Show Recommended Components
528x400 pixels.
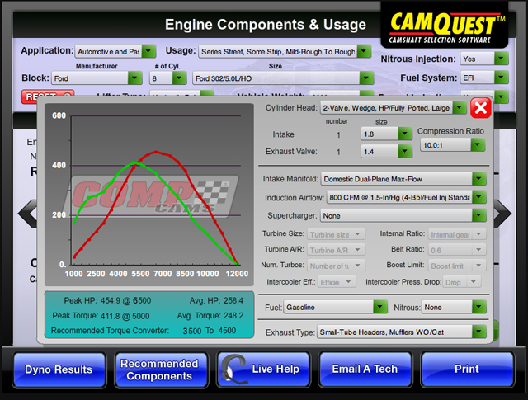tap(161, 369)
